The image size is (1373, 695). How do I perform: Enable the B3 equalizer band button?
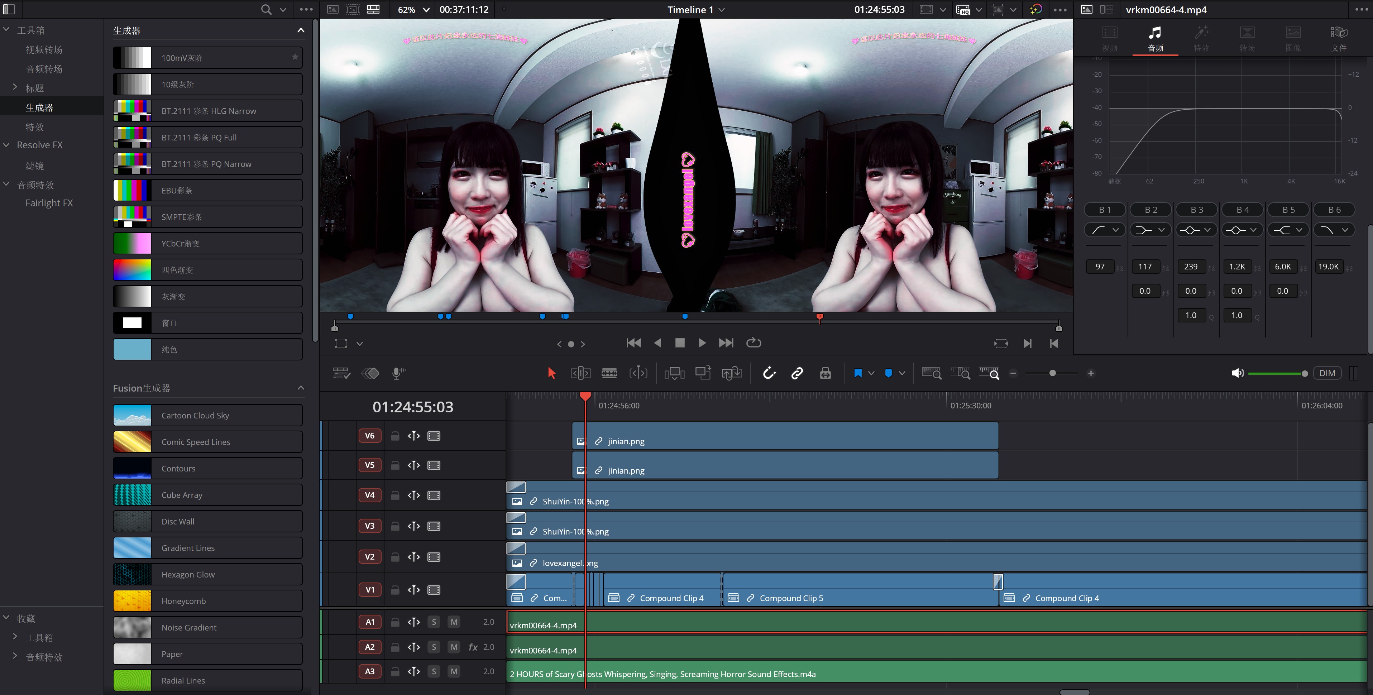click(1197, 210)
